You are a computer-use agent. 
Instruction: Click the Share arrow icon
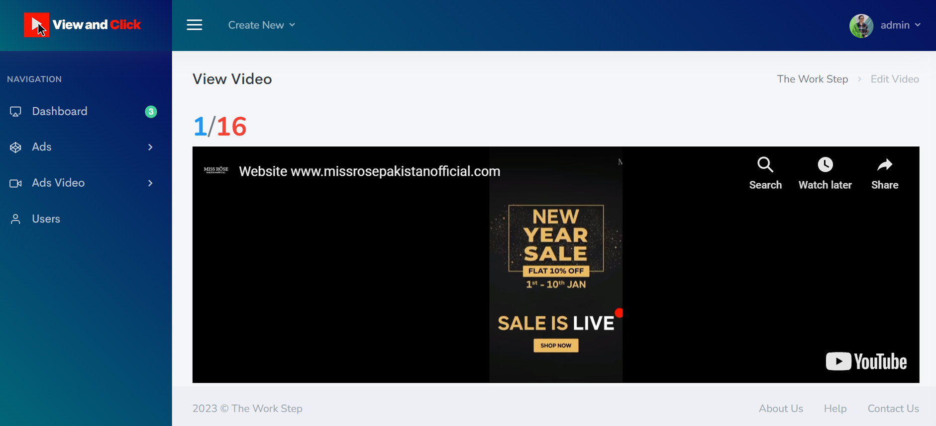point(885,164)
